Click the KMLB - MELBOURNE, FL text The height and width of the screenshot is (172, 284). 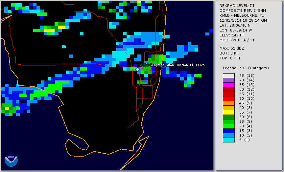point(242,15)
